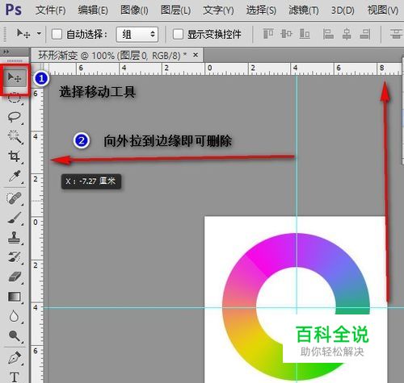The image size is (404, 383).
Task: Select the Magic Wand tool
Action: point(15,136)
